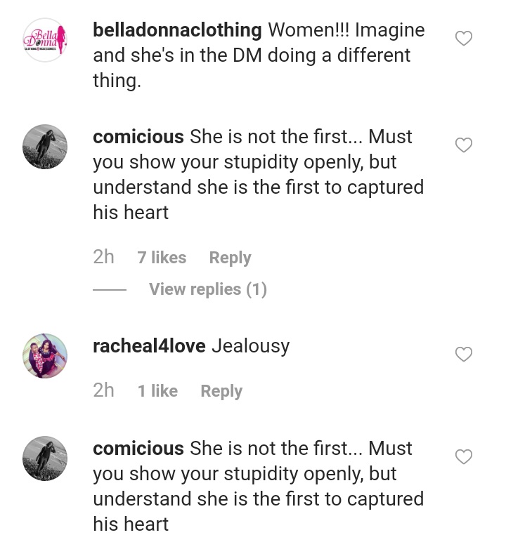Reply to the first comicious comment
Screen dimensions: 506x535
[230, 258]
